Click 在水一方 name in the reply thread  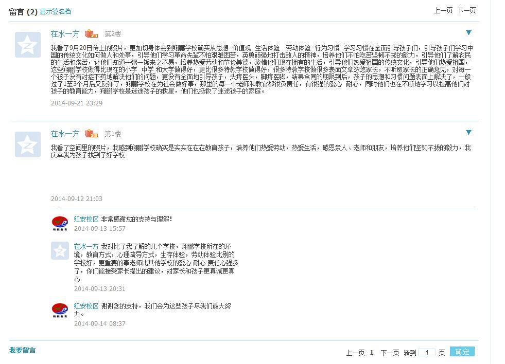tap(86, 247)
